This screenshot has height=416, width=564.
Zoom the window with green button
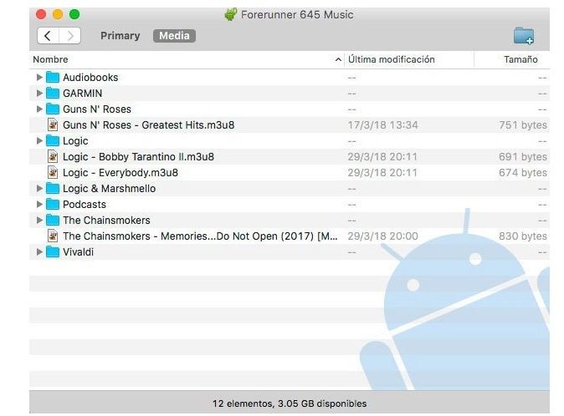[74, 14]
